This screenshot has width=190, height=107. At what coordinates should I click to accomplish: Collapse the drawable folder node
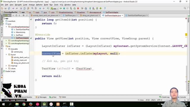point(6,49)
